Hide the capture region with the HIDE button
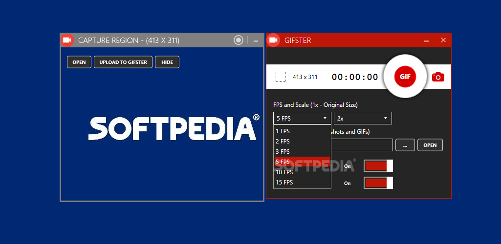 coord(167,62)
